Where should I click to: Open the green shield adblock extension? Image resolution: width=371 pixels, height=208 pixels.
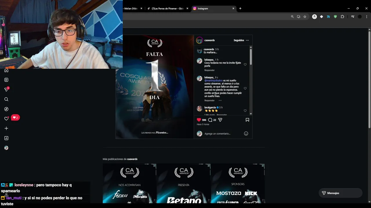point(335,17)
